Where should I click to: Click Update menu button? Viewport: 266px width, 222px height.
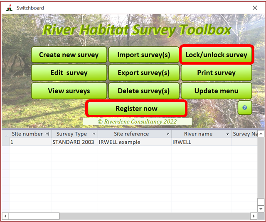point(216,91)
